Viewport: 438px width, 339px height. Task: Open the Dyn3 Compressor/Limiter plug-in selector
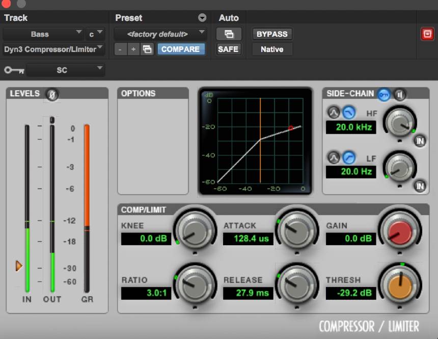tap(53, 49)
